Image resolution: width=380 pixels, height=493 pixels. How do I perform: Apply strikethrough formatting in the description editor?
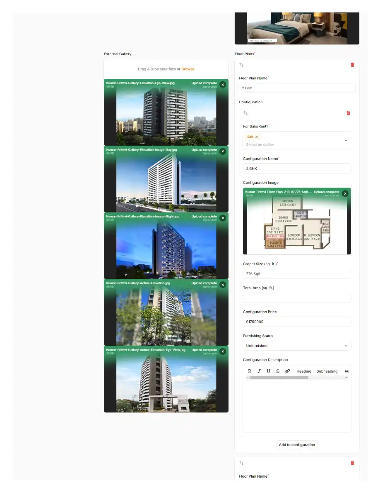[278, 371]
